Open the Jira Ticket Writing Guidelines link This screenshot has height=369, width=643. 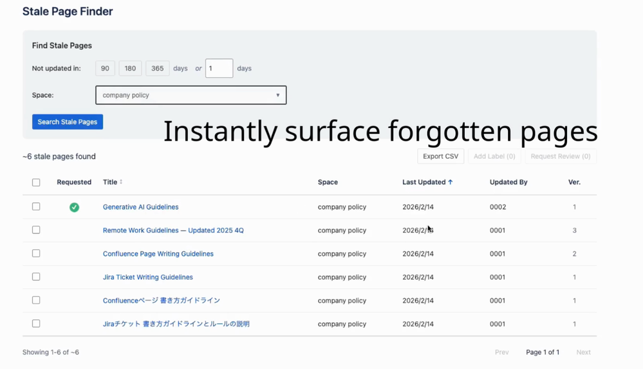click(x=147, y=277)
